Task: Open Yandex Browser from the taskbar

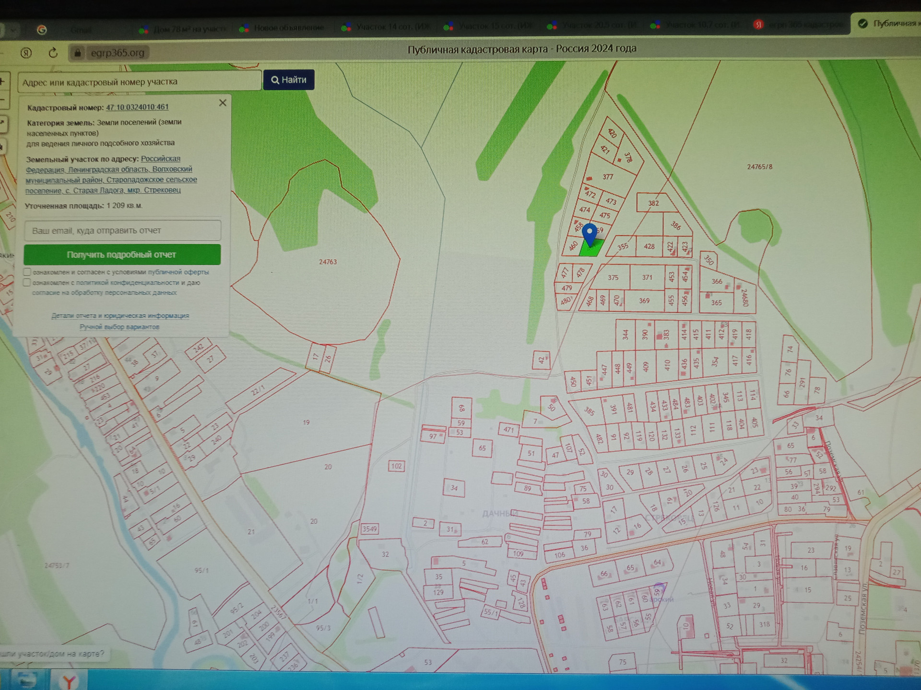Action: tap(70, 681)
